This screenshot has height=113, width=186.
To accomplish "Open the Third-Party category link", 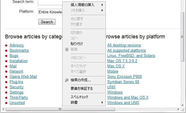I will point(19,97).
